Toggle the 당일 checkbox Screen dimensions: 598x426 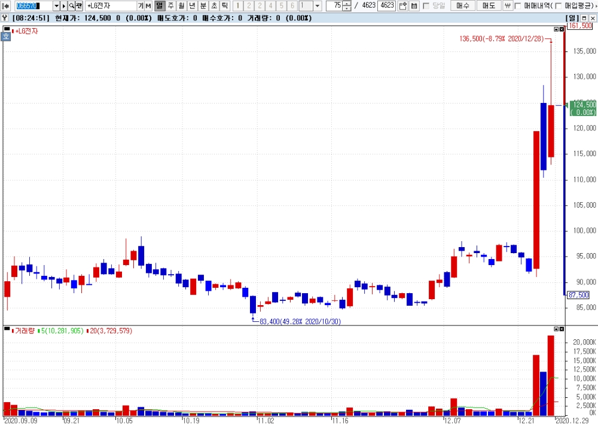point(426,6)
